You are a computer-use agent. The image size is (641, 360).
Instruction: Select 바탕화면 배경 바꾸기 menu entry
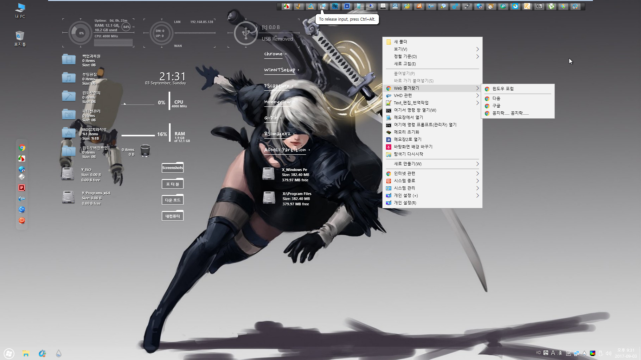(432, 147)
